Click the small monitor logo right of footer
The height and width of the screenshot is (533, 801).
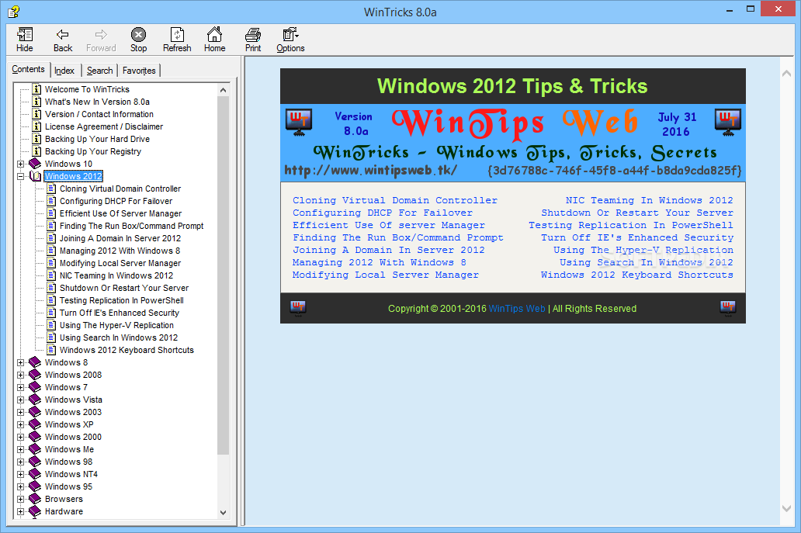point(728,308)
